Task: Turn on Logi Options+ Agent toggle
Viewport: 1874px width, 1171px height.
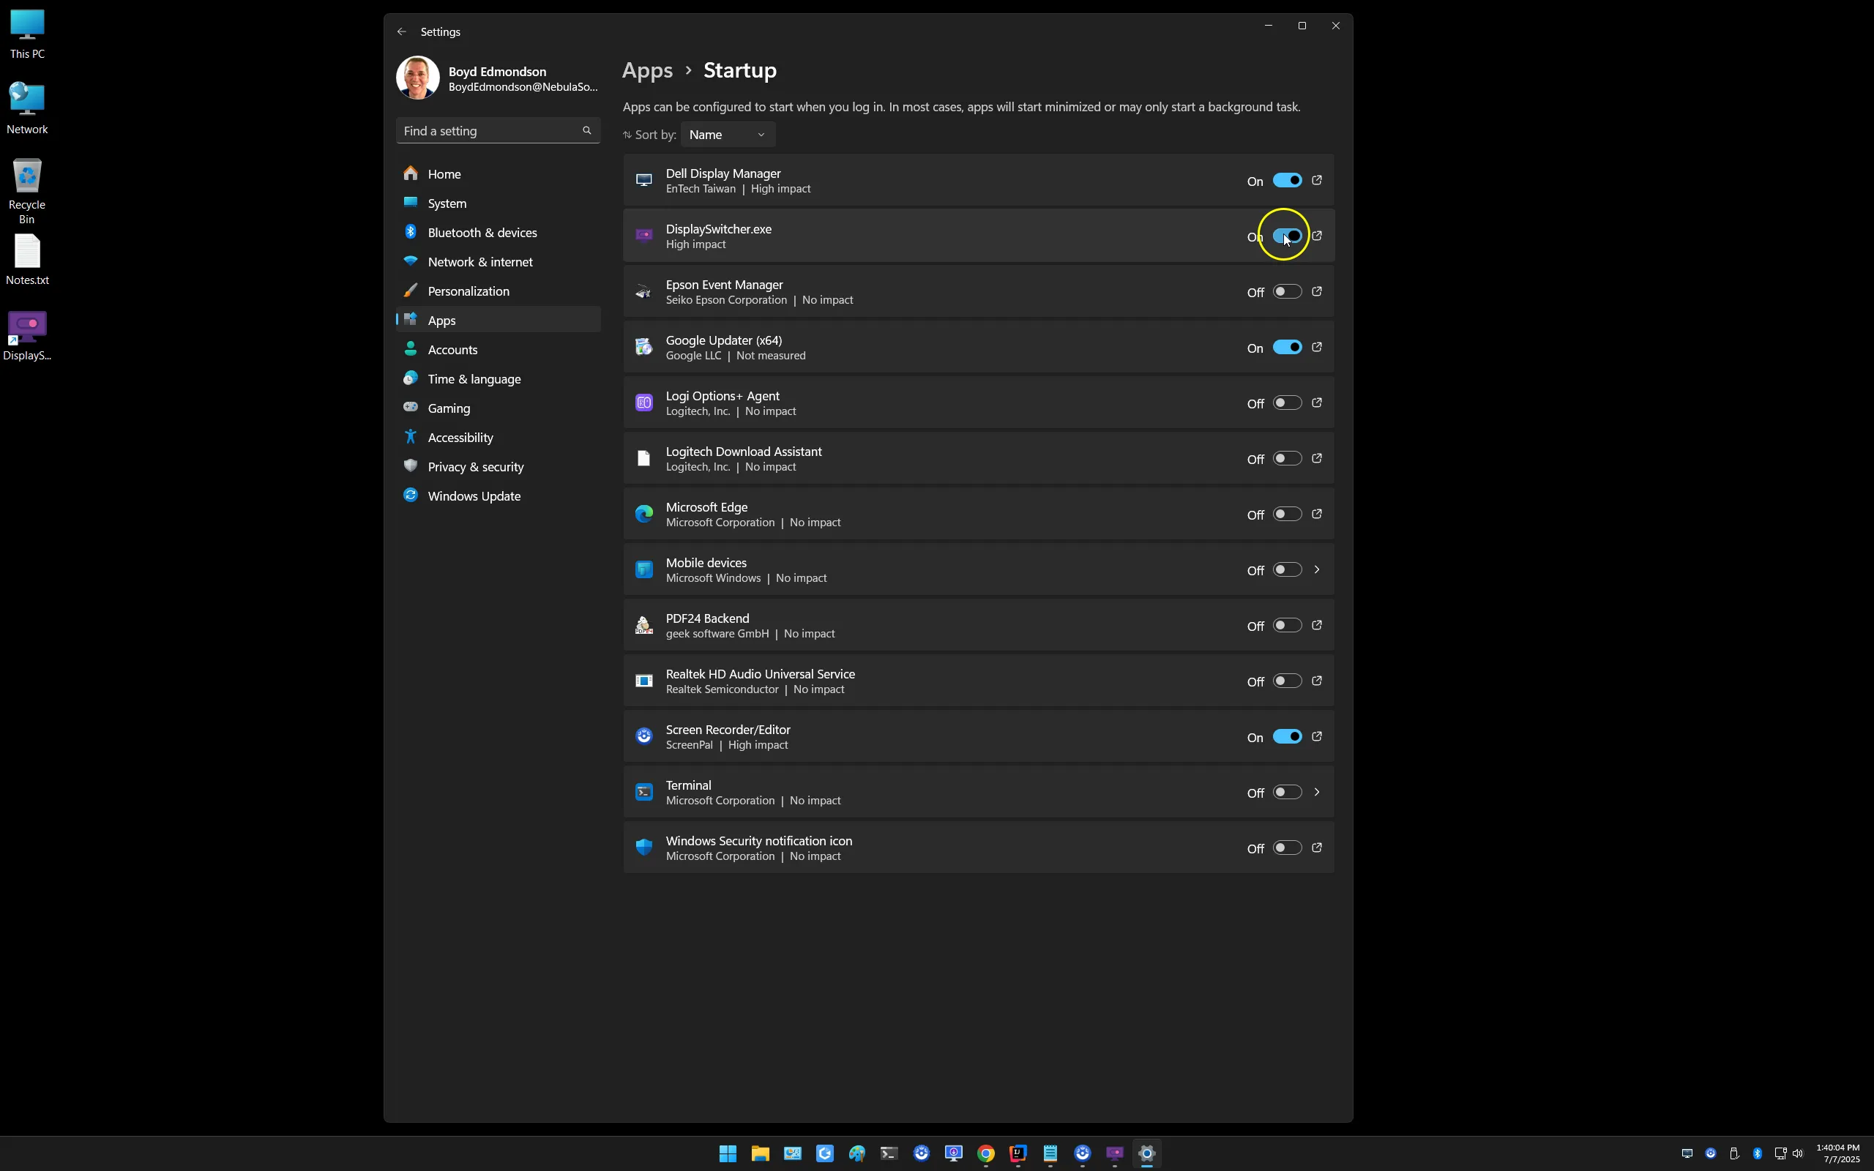Action: tap(1287, 403)
